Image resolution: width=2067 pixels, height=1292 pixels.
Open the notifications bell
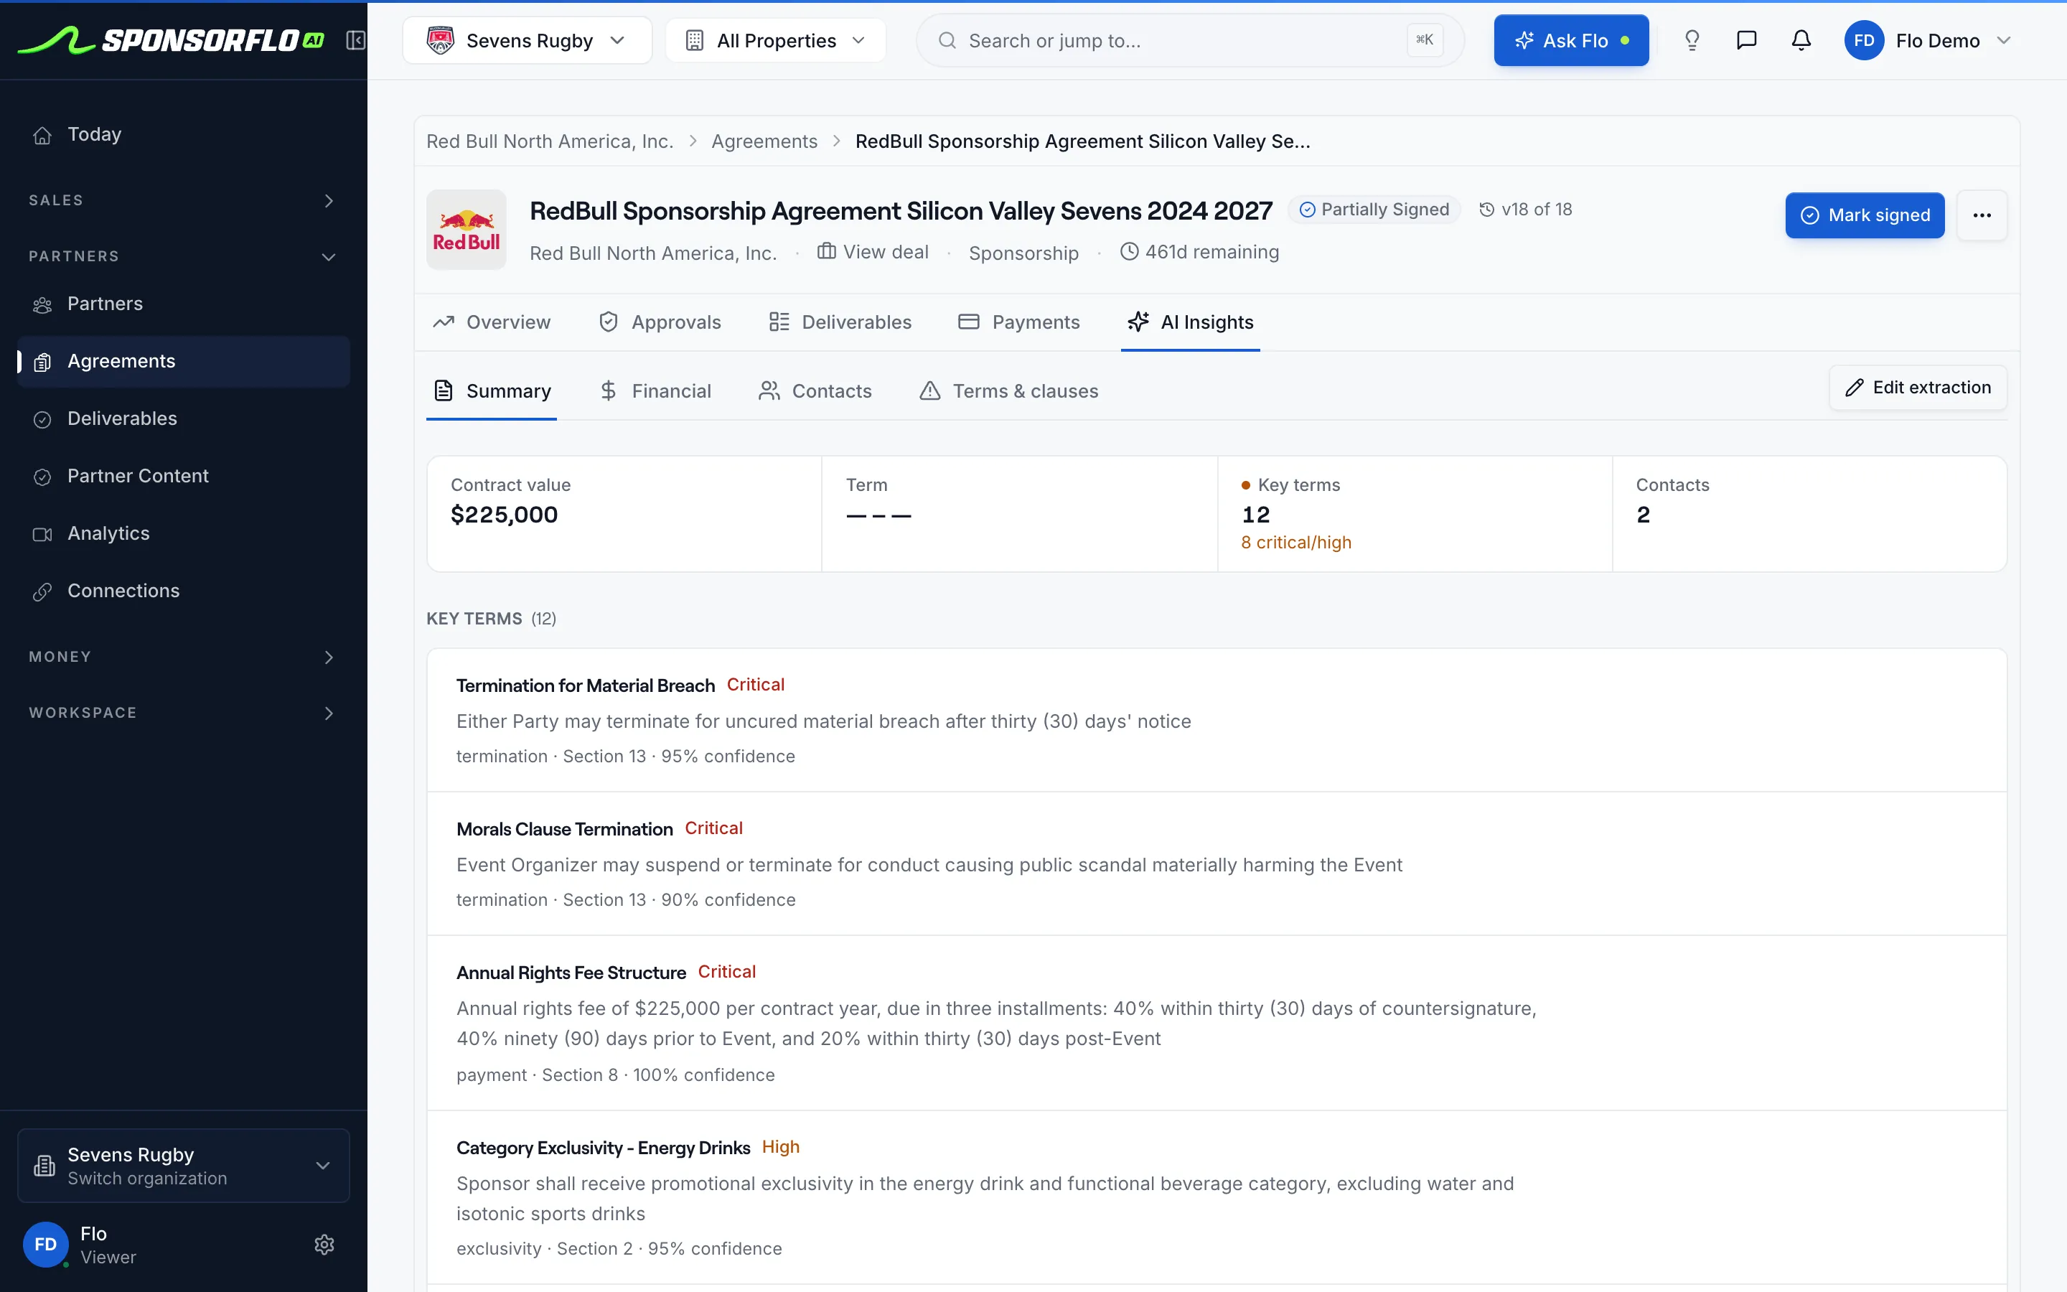coord(1801,40)
